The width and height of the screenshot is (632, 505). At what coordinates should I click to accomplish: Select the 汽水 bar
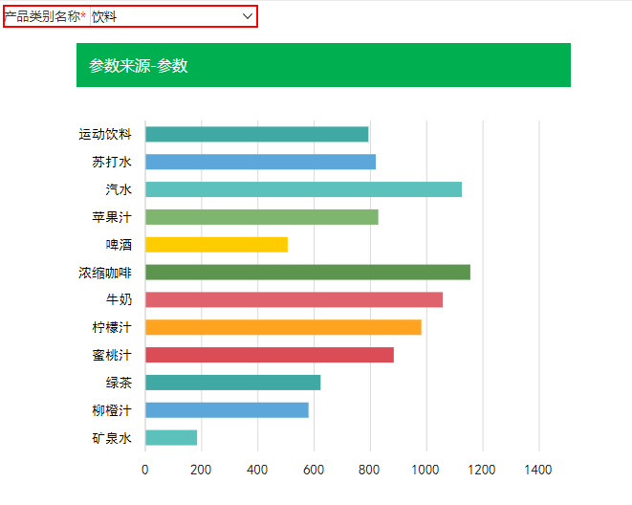303,189
